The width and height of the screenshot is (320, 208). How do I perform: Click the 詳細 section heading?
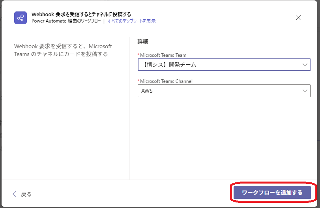tap(143, 41)
